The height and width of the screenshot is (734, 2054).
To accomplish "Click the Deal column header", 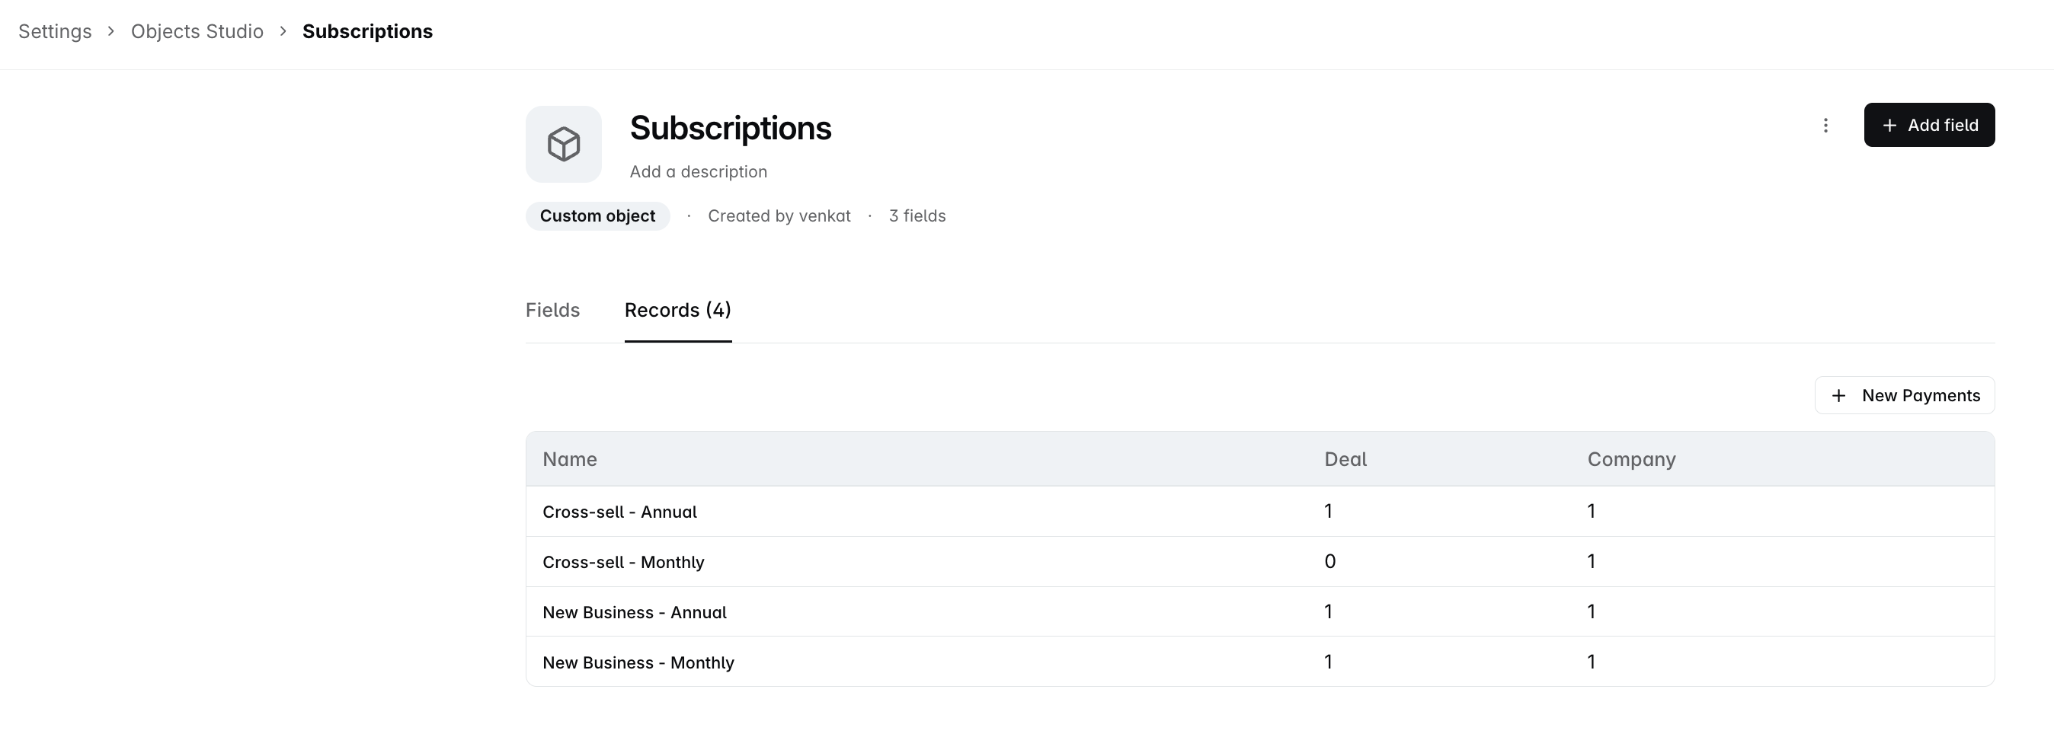I will click(1345, 459).
